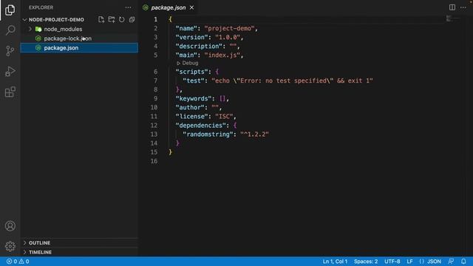Run the Debug codelens above scripts
The height and width of the screenshot is (266, 473).
click(188, 63)
